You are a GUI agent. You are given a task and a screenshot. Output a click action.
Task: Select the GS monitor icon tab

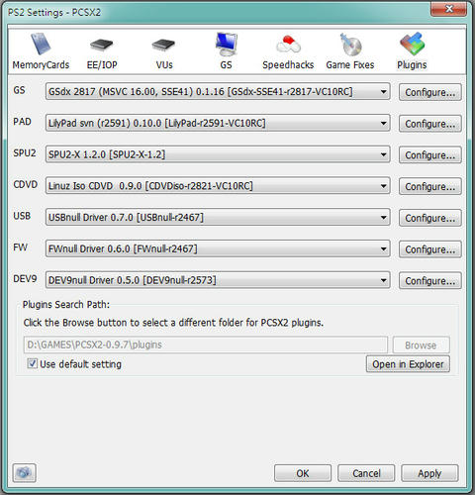(x=226, y=51)
